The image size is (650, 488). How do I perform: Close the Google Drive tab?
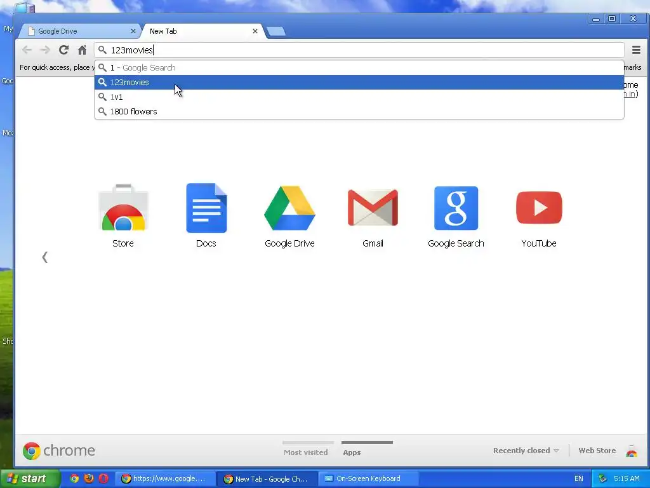coord(133,31)
